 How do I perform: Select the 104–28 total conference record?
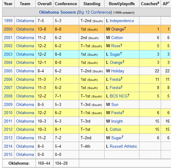[66, 163]
